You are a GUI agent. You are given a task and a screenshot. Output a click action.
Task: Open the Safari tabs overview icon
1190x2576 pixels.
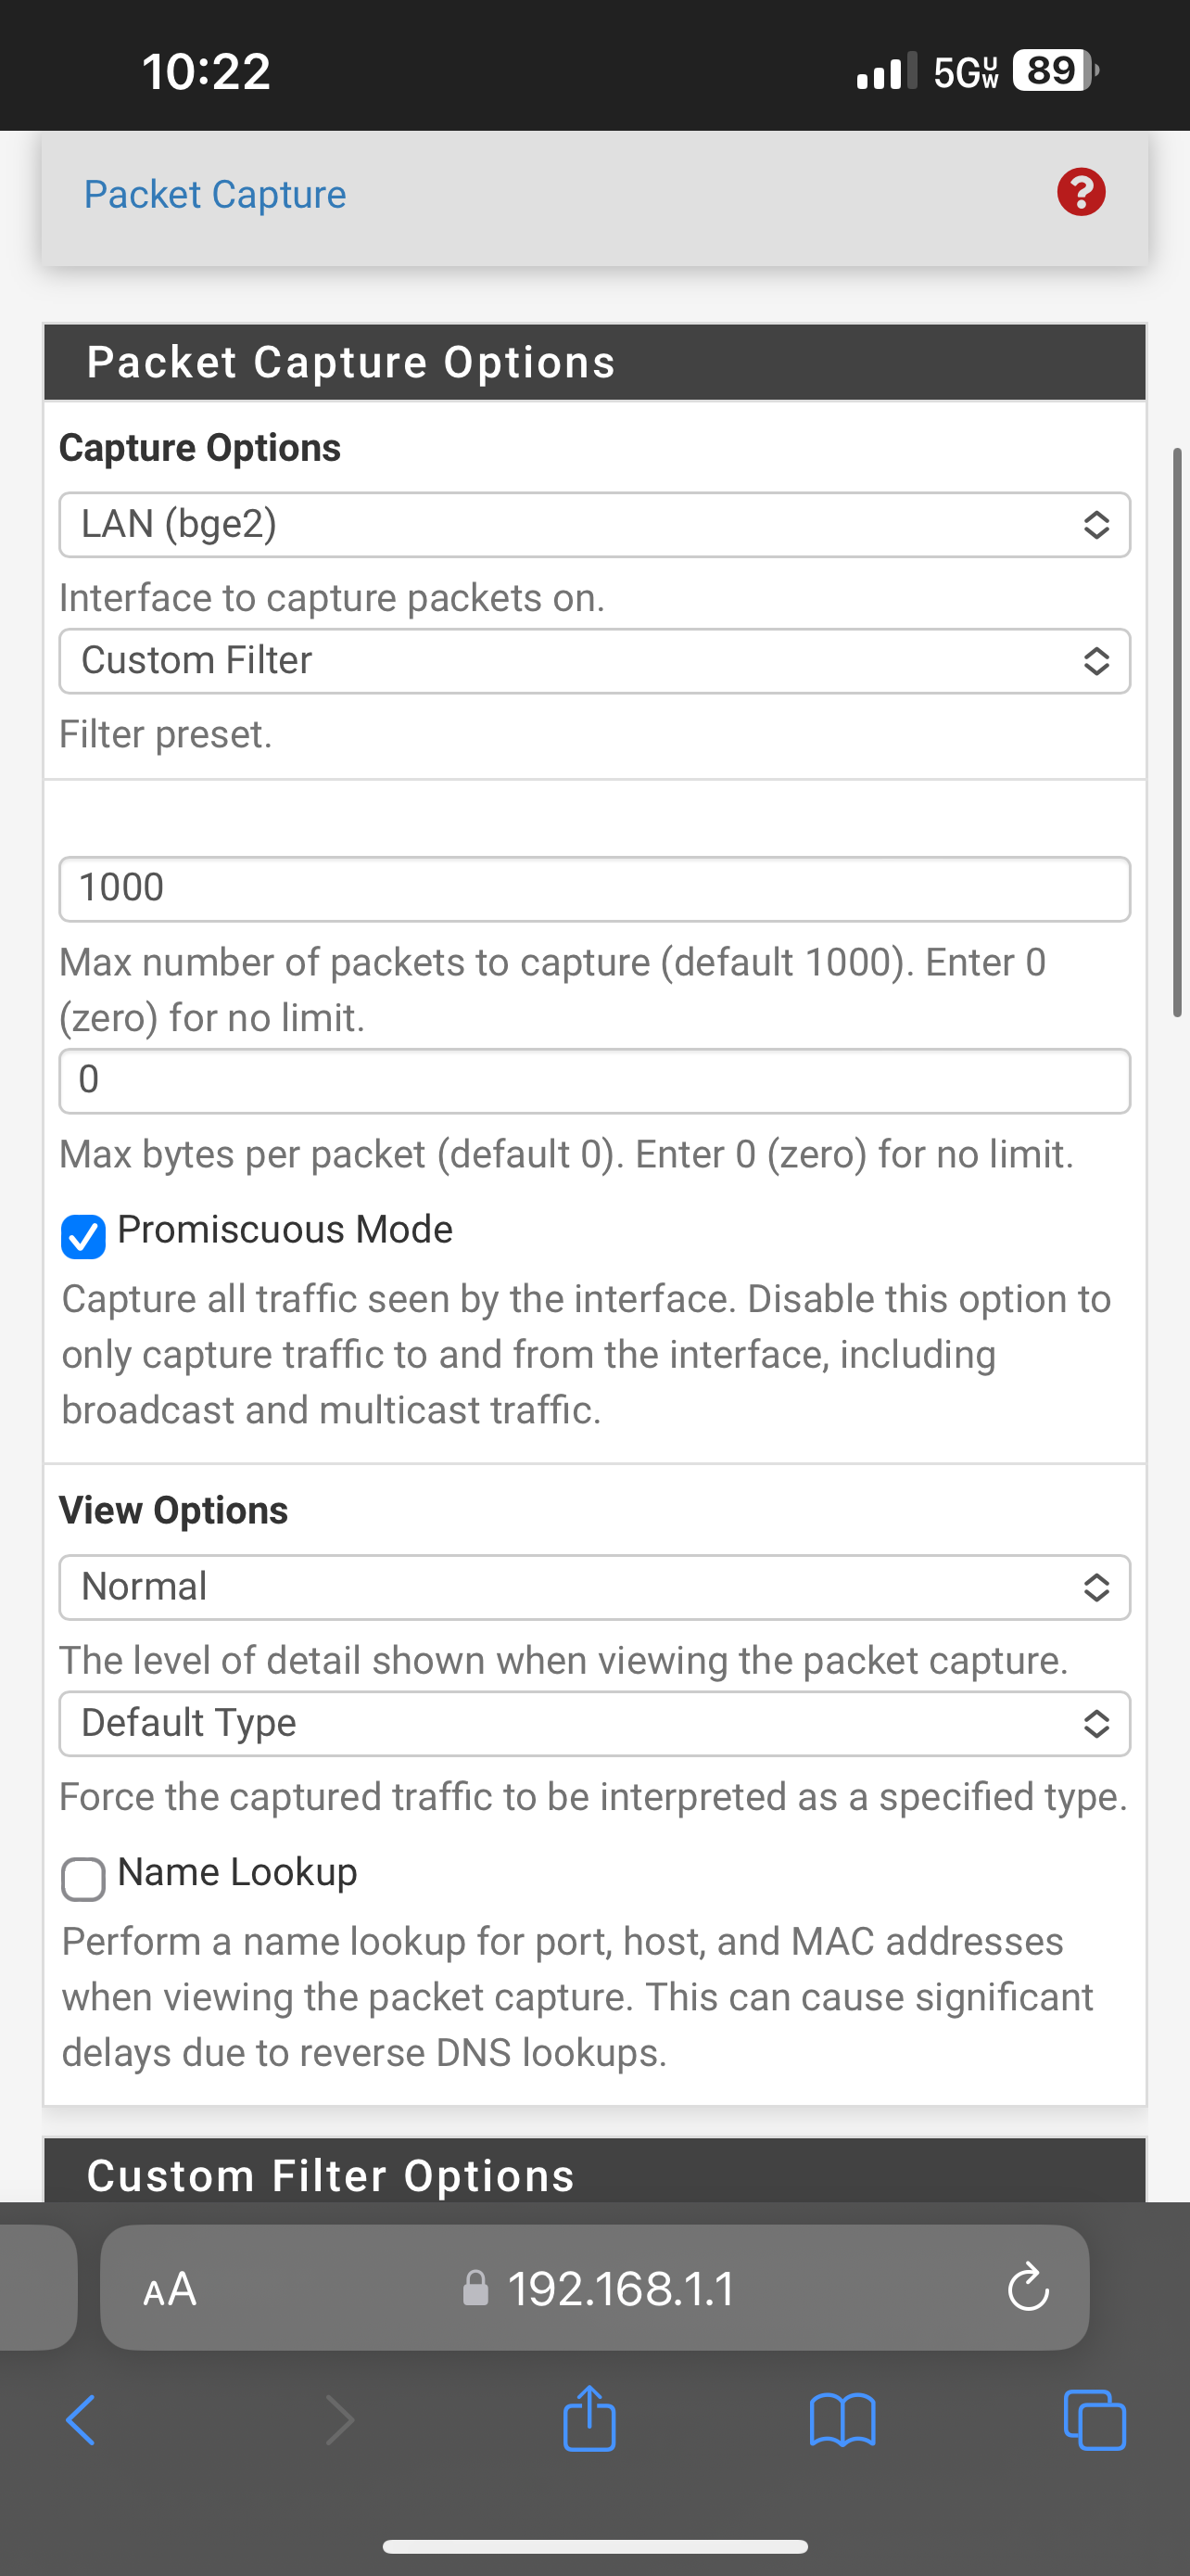tap(1095, 2420)
